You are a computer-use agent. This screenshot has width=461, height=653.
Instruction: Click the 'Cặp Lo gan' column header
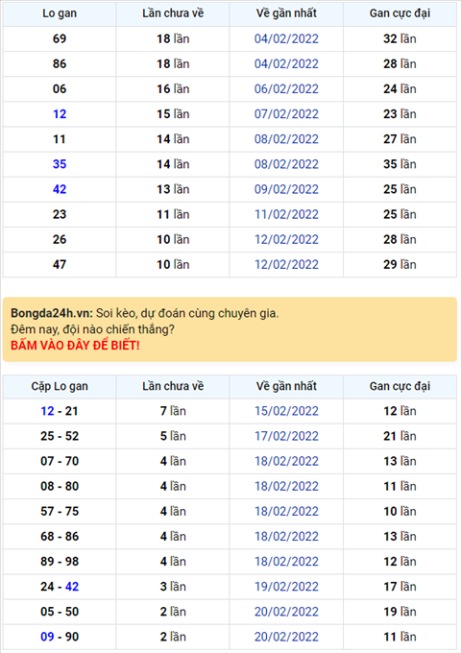click(60, 386)
